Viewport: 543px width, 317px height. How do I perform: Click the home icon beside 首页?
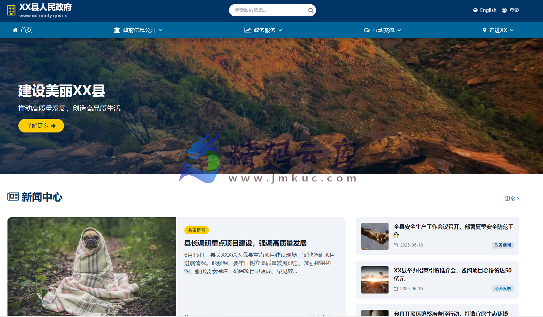tap(15, 30)
